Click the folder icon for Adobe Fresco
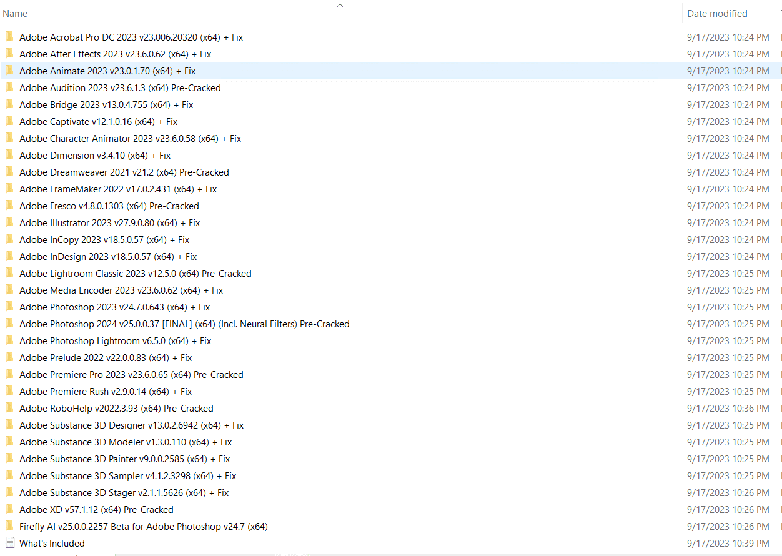The image size is (782, 556). [x=9, y=206]
